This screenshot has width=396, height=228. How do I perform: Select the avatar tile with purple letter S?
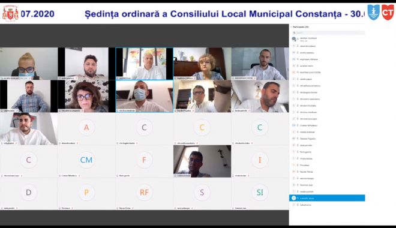point(202,194)
